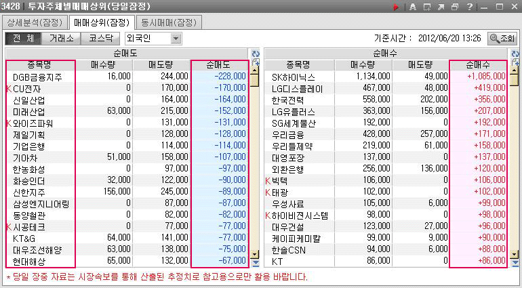Image resolution: width=522 pixels, height=288 pixels.
Task: Select the 한농화성 stock row
Action: [x=127, y=169]
